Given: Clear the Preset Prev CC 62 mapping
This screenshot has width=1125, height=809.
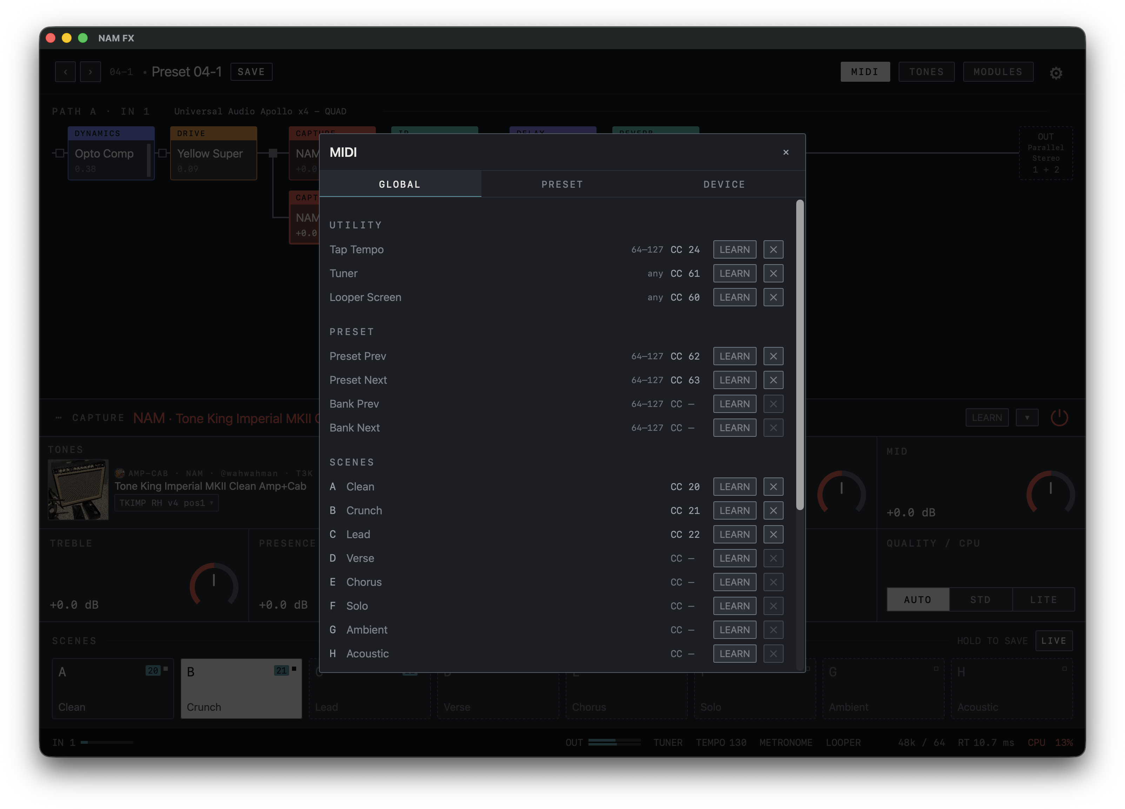Looking at the screenshot, I should pos(773,356).
